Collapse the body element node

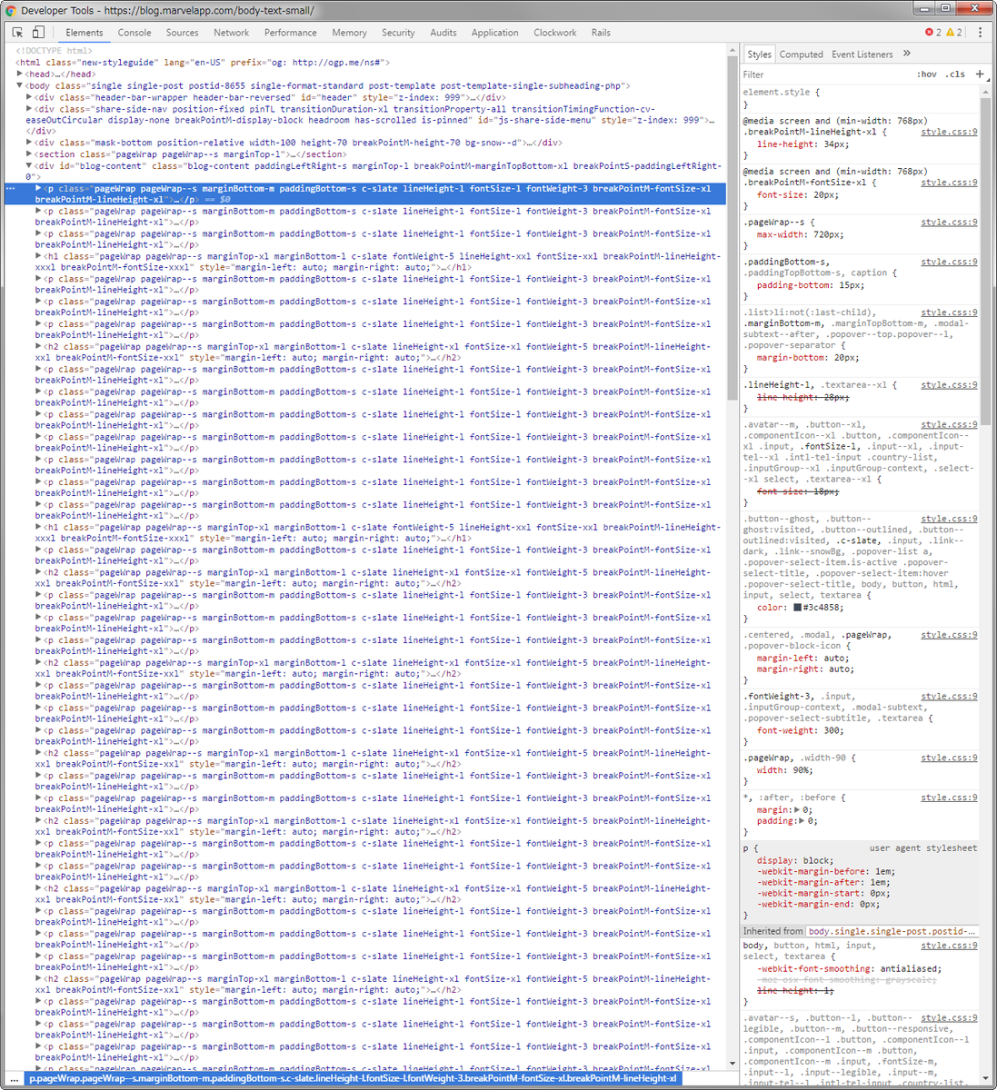coord(20,85)
